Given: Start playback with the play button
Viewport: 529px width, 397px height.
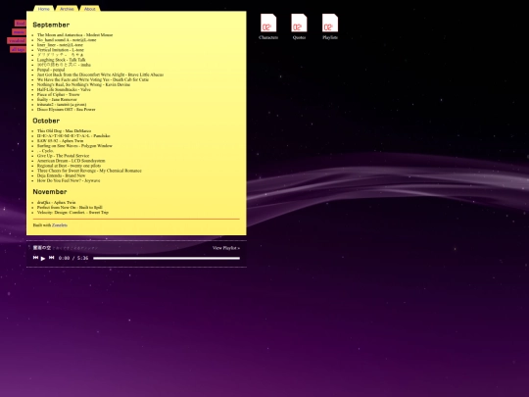Looking at the screenshot, I should [43, 258].
